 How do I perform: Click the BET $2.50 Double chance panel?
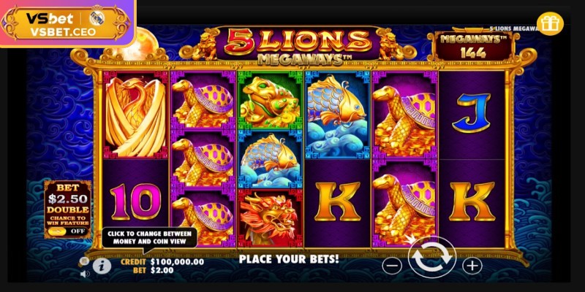coord(67,210)
